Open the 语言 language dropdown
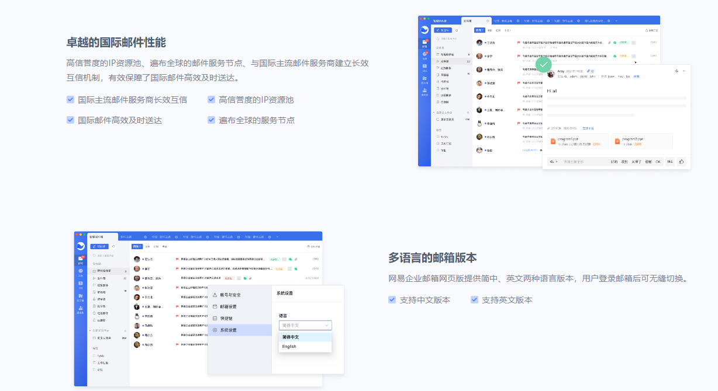The image size is (718, 391). tap(305, 325)
